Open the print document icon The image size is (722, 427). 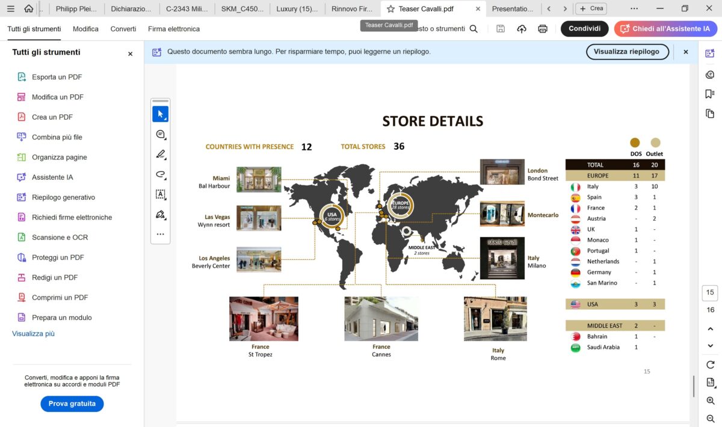(x=543, y=29)
